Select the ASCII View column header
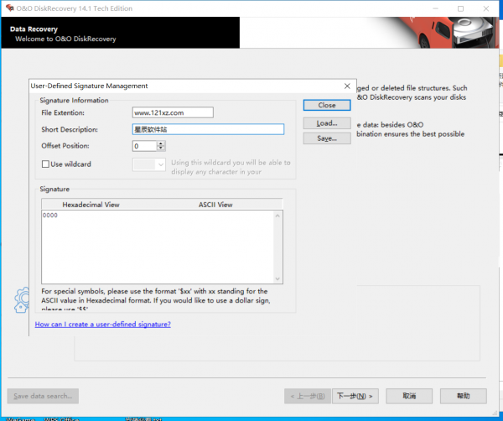 [215, 205]
